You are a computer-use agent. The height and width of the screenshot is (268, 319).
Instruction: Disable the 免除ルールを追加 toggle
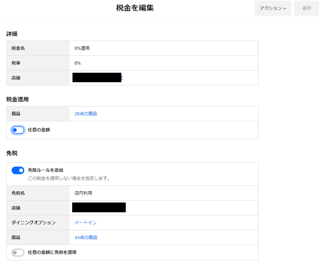coord(18,170)
